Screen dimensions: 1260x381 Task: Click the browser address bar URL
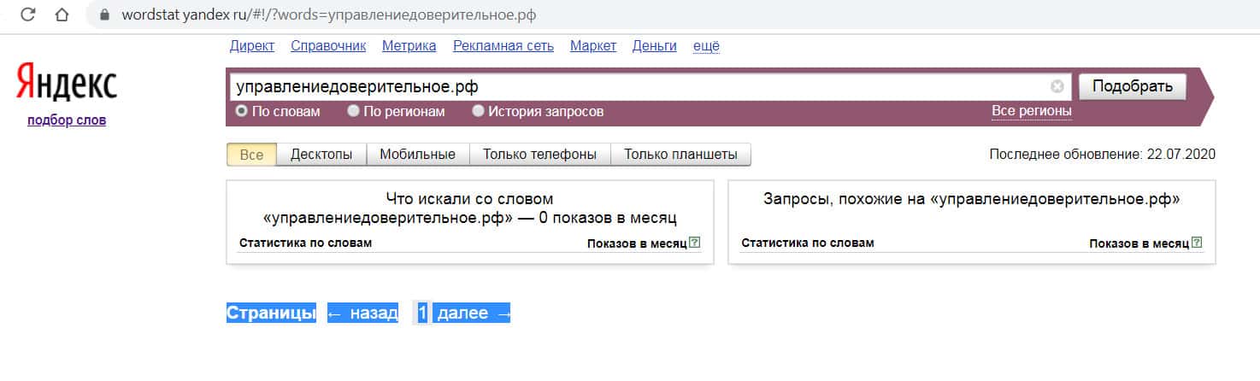coord(330,15)
